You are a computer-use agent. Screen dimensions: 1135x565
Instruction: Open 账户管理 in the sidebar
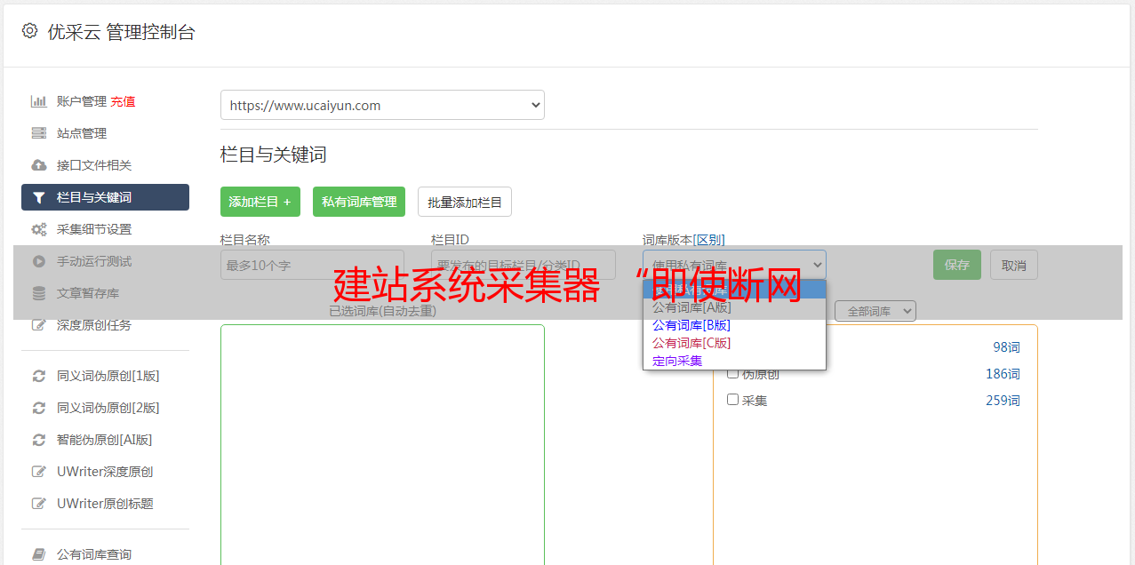[82, 101]
